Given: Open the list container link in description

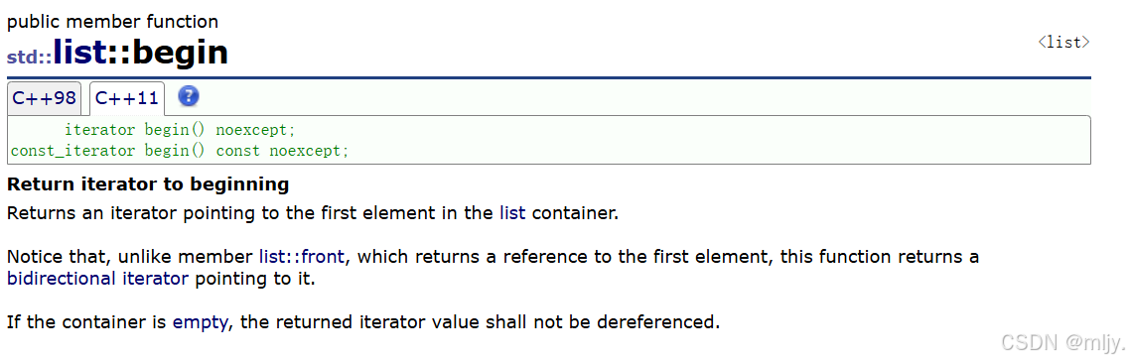Looking at the screenshot, I should tap(512, 214).
